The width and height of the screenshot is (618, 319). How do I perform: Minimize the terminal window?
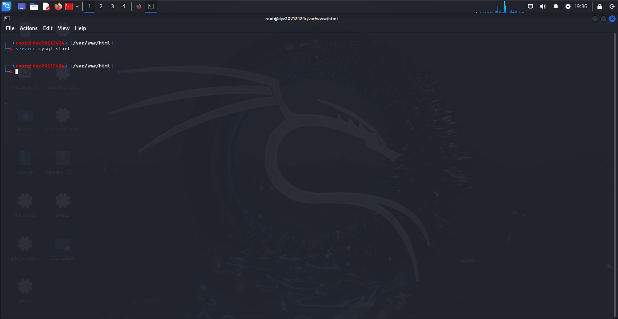pyautogui.click(x=595, y=19)
